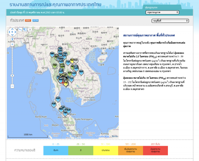Open station marker 80t

pos(61,110)
